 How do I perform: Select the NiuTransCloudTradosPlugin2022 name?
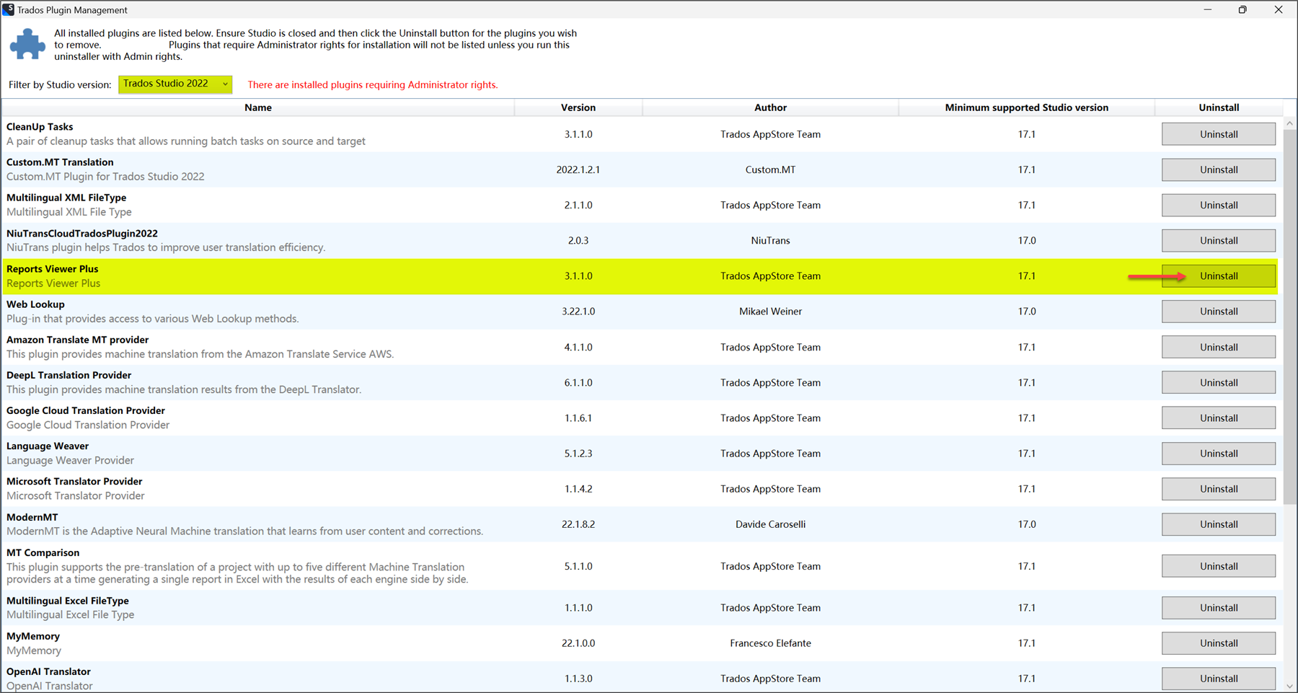[x=82, y=233]
